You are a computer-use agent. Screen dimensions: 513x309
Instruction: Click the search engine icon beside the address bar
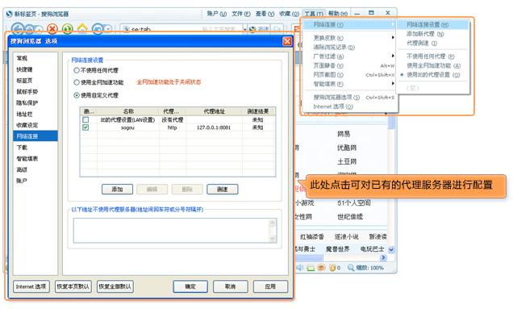click(x=252, y=29)
